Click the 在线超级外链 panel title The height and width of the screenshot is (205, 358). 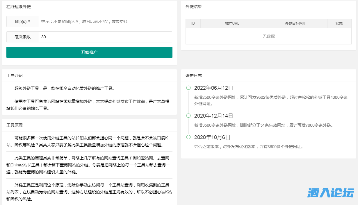click(19, 7)
